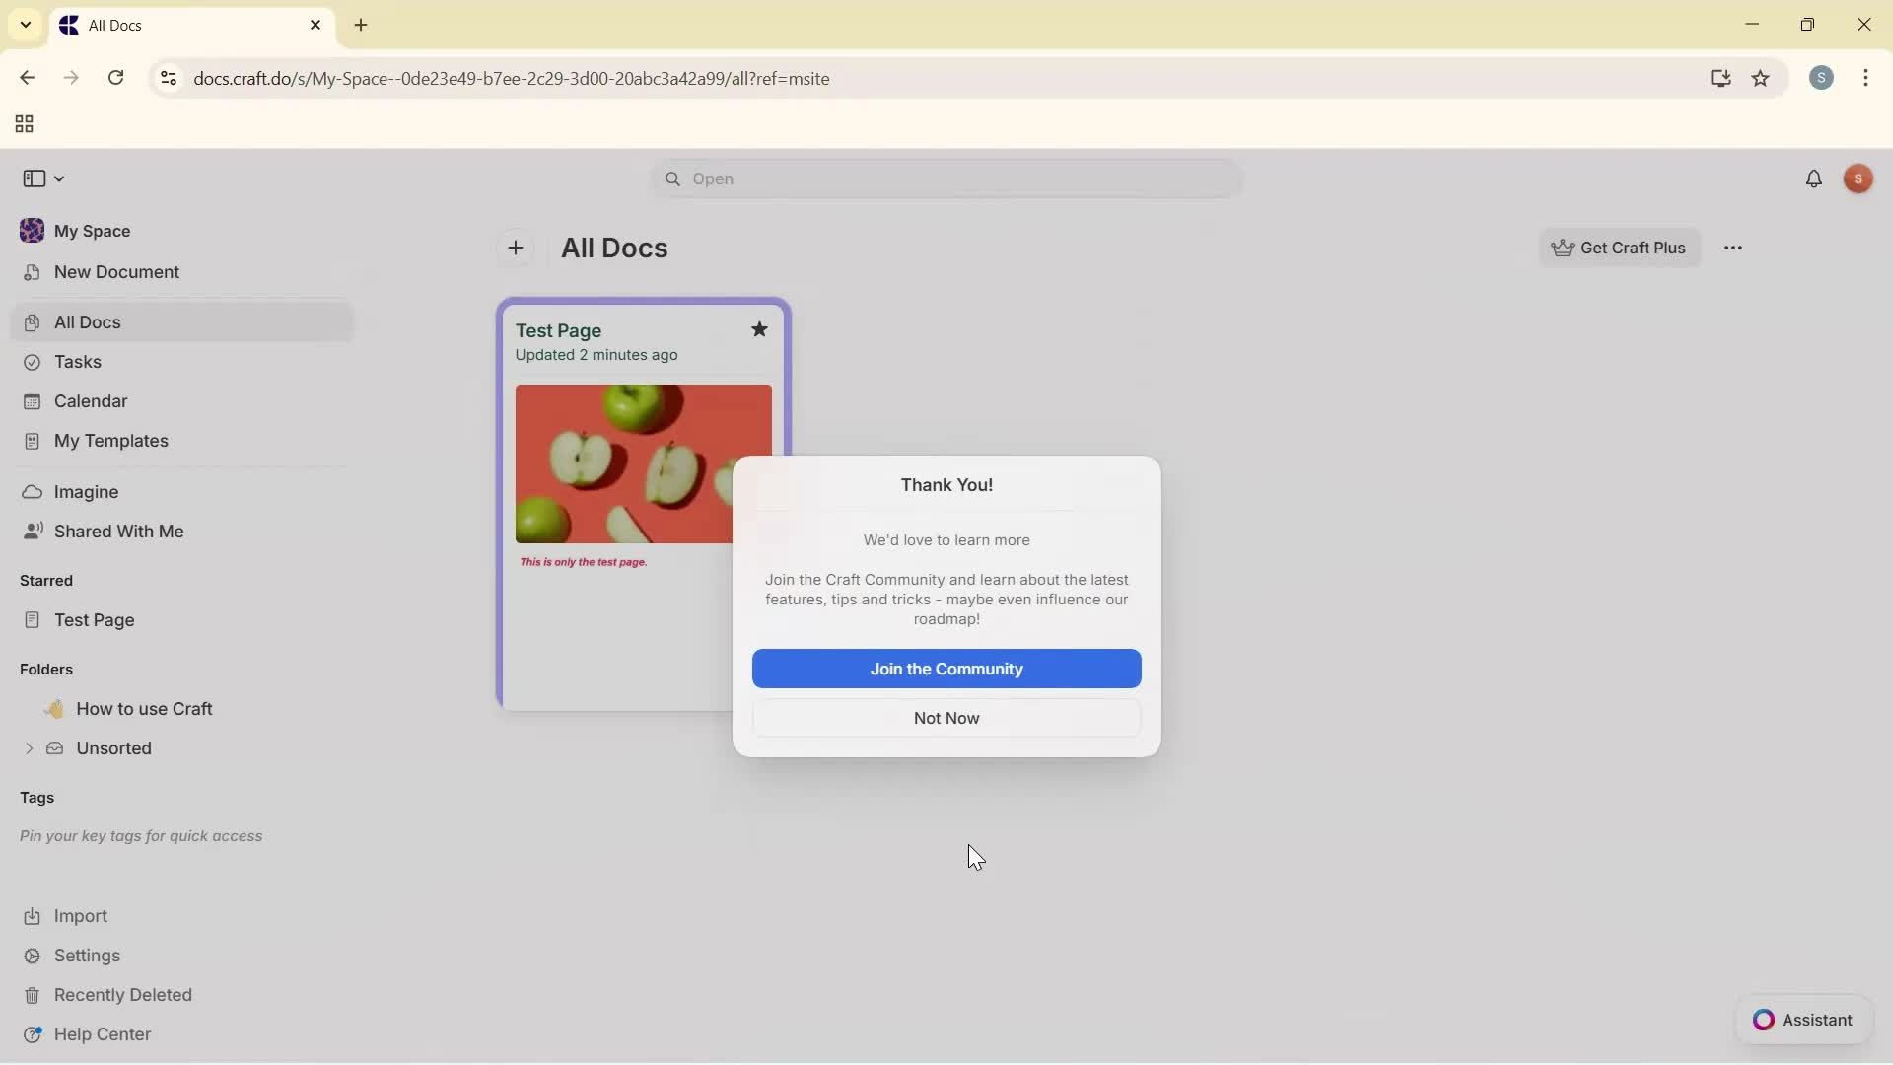Select Tasks in the sidebar
This screenshot has width=1893, height=1065.
click(x=76, y=362)
